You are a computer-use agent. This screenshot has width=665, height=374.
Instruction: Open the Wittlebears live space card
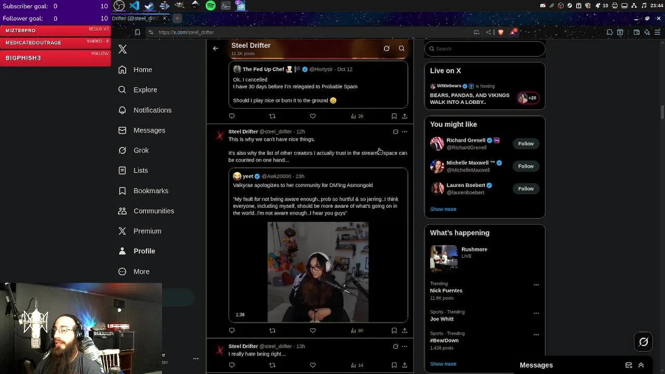[x=485, y=95]
